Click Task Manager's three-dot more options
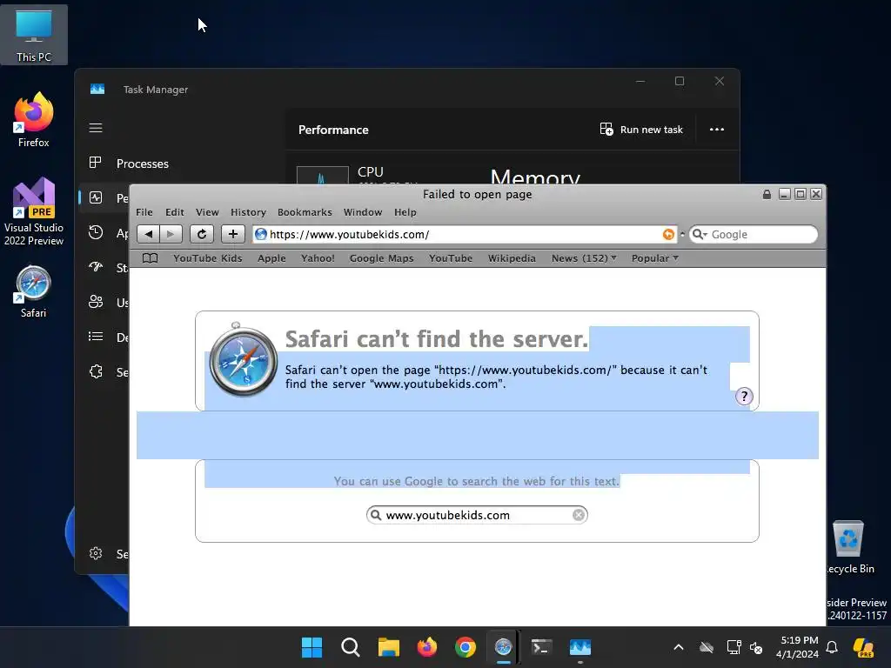The image size is (891, 668). pos(717,130)
